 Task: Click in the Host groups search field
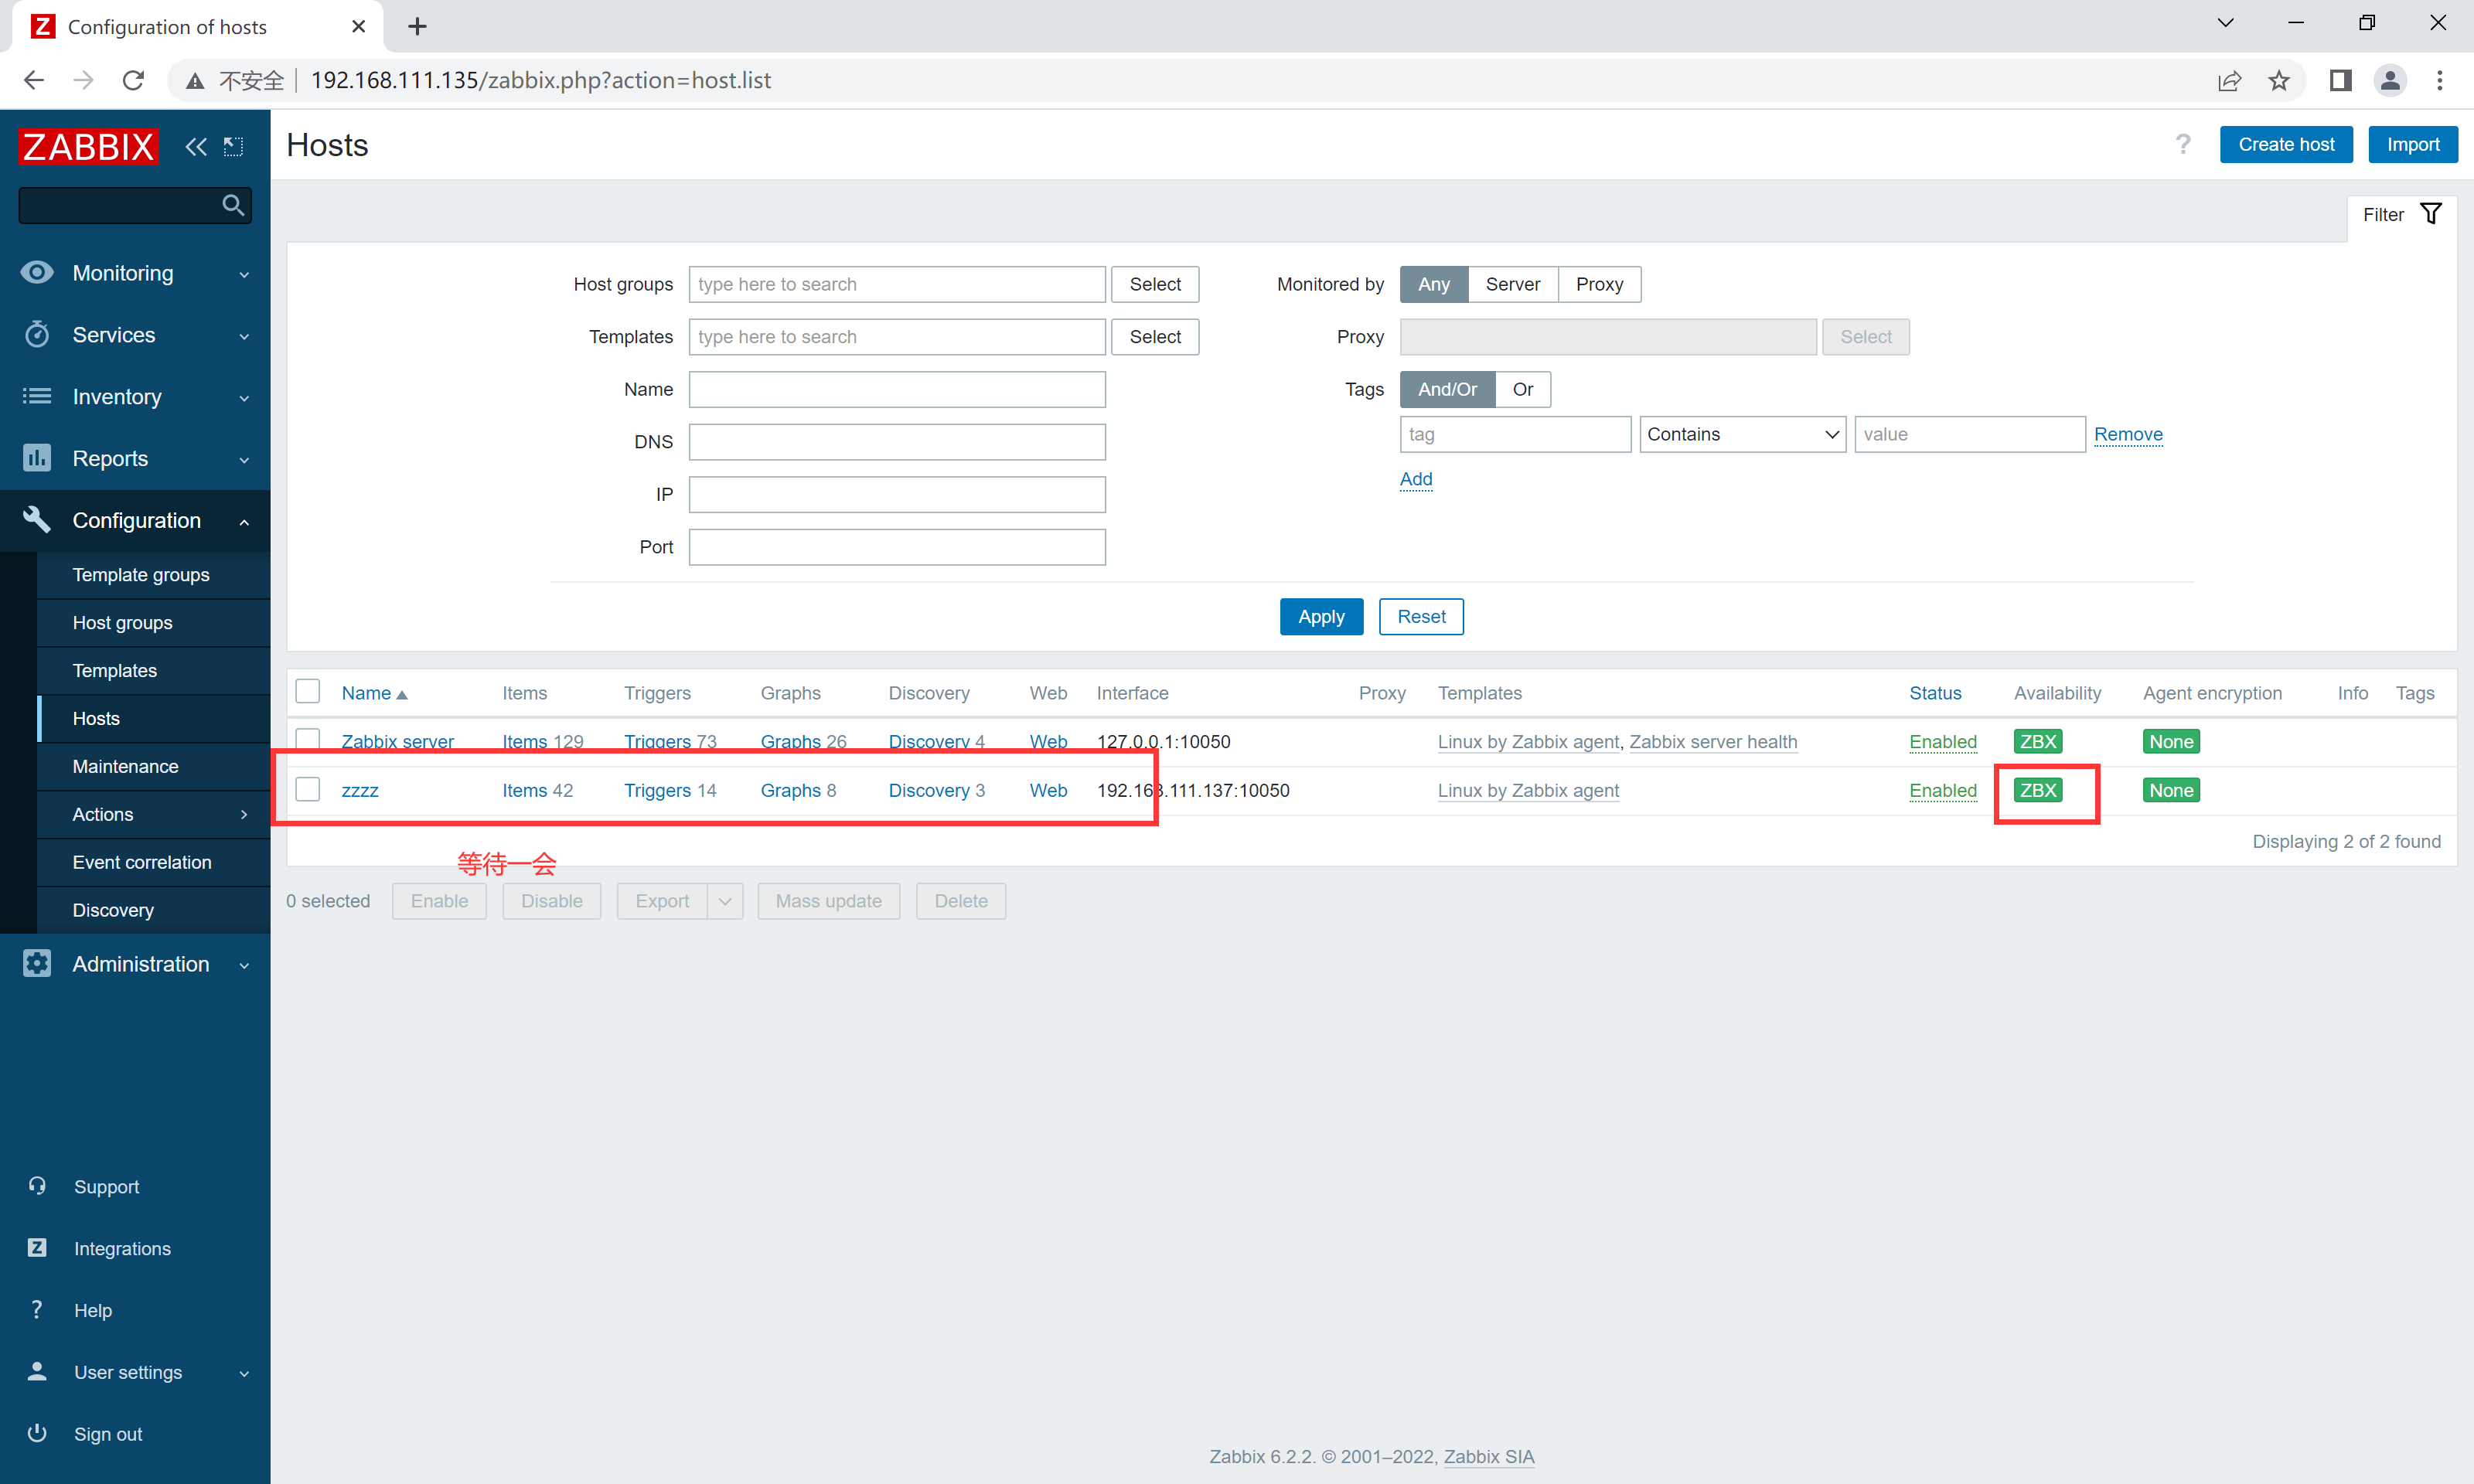[x=897, y=284]
